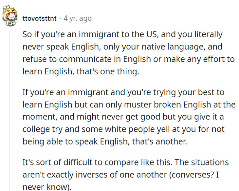Click the phrase 'never speak English' in the comment
Viewport: 239px width, 191px height.
coord(61,47)
